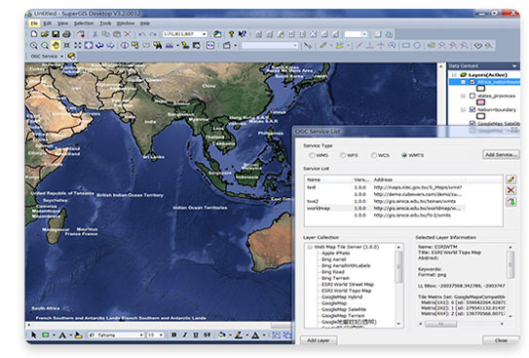Open the font color A tool
Screen dimensions: 529x358
[255, 335]
